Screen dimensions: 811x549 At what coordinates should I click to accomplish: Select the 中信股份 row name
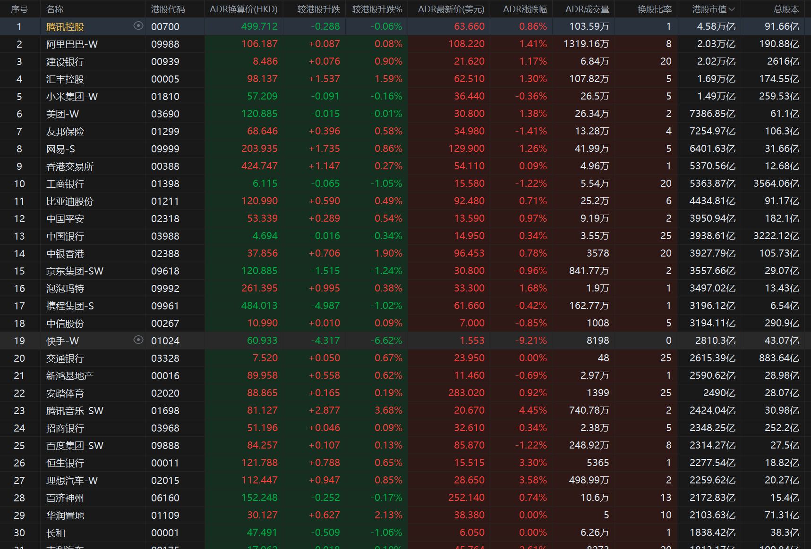[65, 324]
